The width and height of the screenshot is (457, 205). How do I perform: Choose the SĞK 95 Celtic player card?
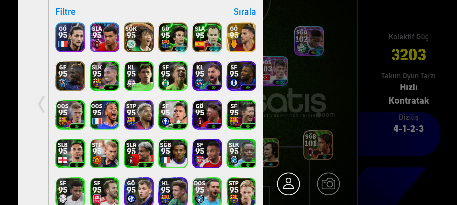[x=139, y=37]
